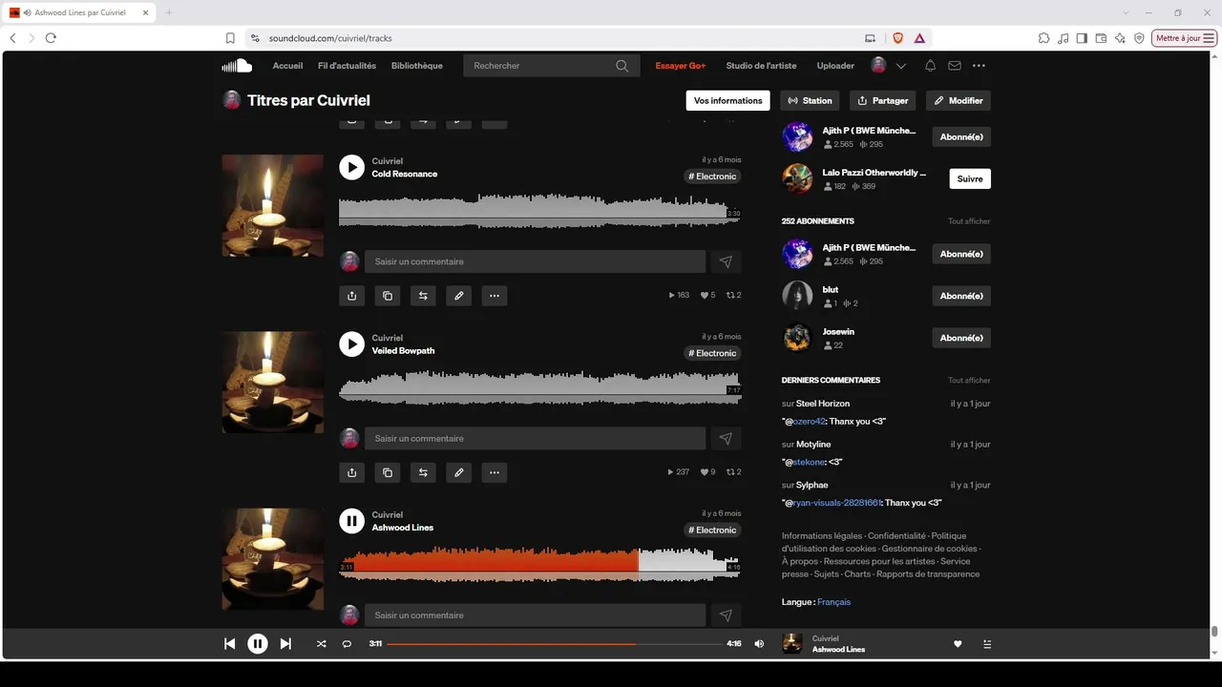Click the Partager button
This screenshot has width=1222, height=687.
tap(882, 100)
